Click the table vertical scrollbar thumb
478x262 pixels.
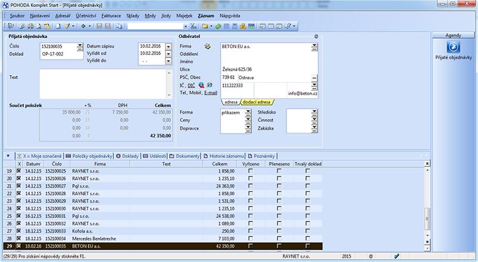point(427,219)
